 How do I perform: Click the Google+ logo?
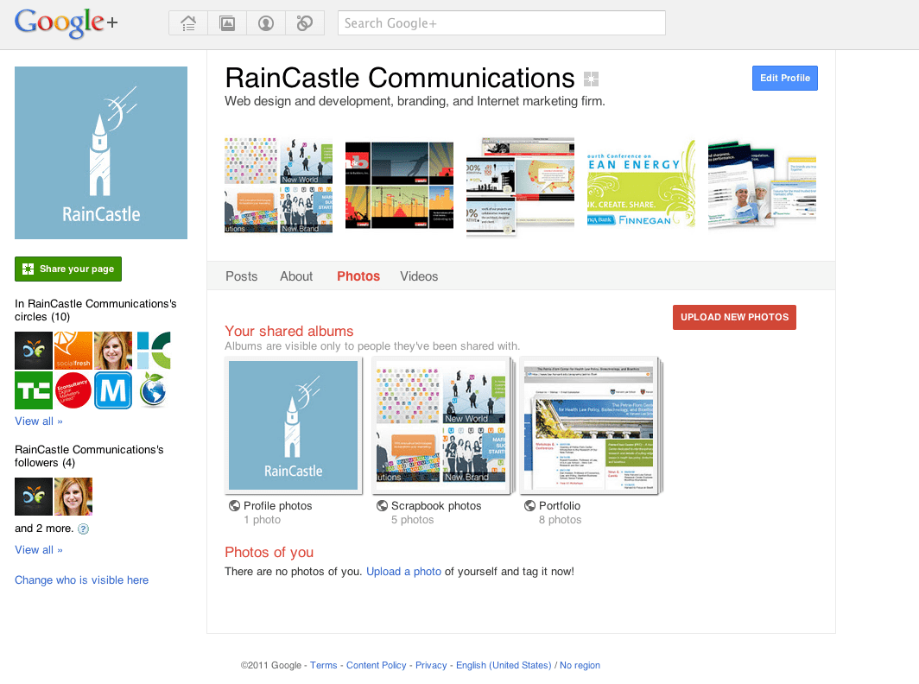click(x=66, y=23)
